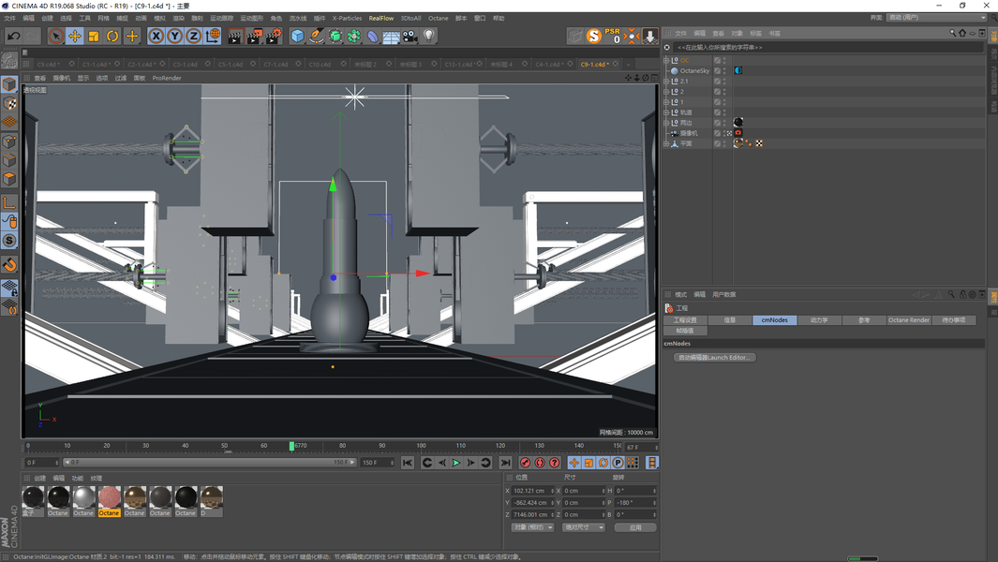This screenshot has width=998, height=562.
Task: Open the Deformer (blue capsule) icon
Action: [x=372, y=37]
